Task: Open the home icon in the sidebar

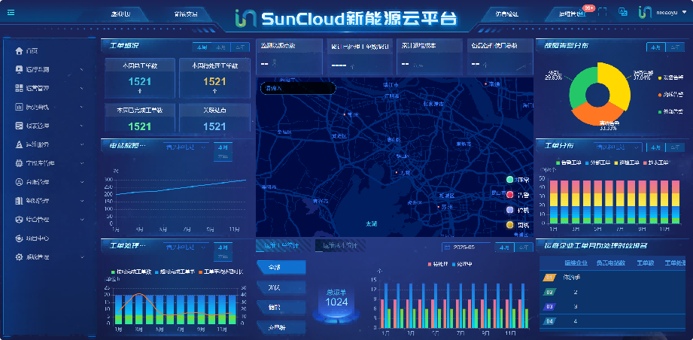Action: pyautogui.click(x=19, y=51)
